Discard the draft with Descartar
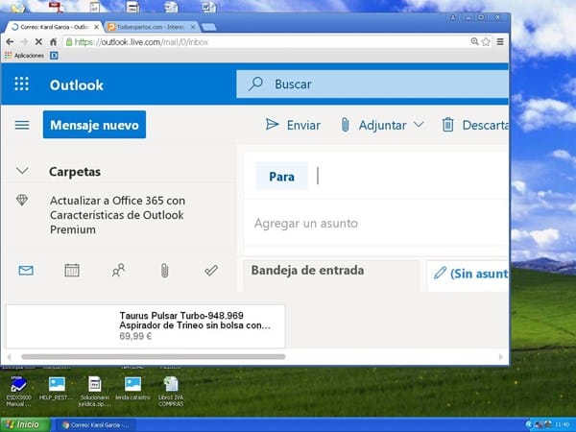Screen dimensions: 576x432 (475, 125)
